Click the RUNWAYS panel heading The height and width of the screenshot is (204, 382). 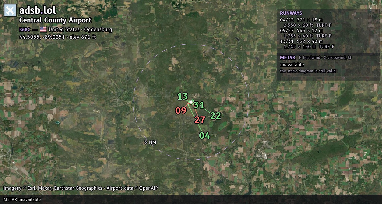[291, 13]
